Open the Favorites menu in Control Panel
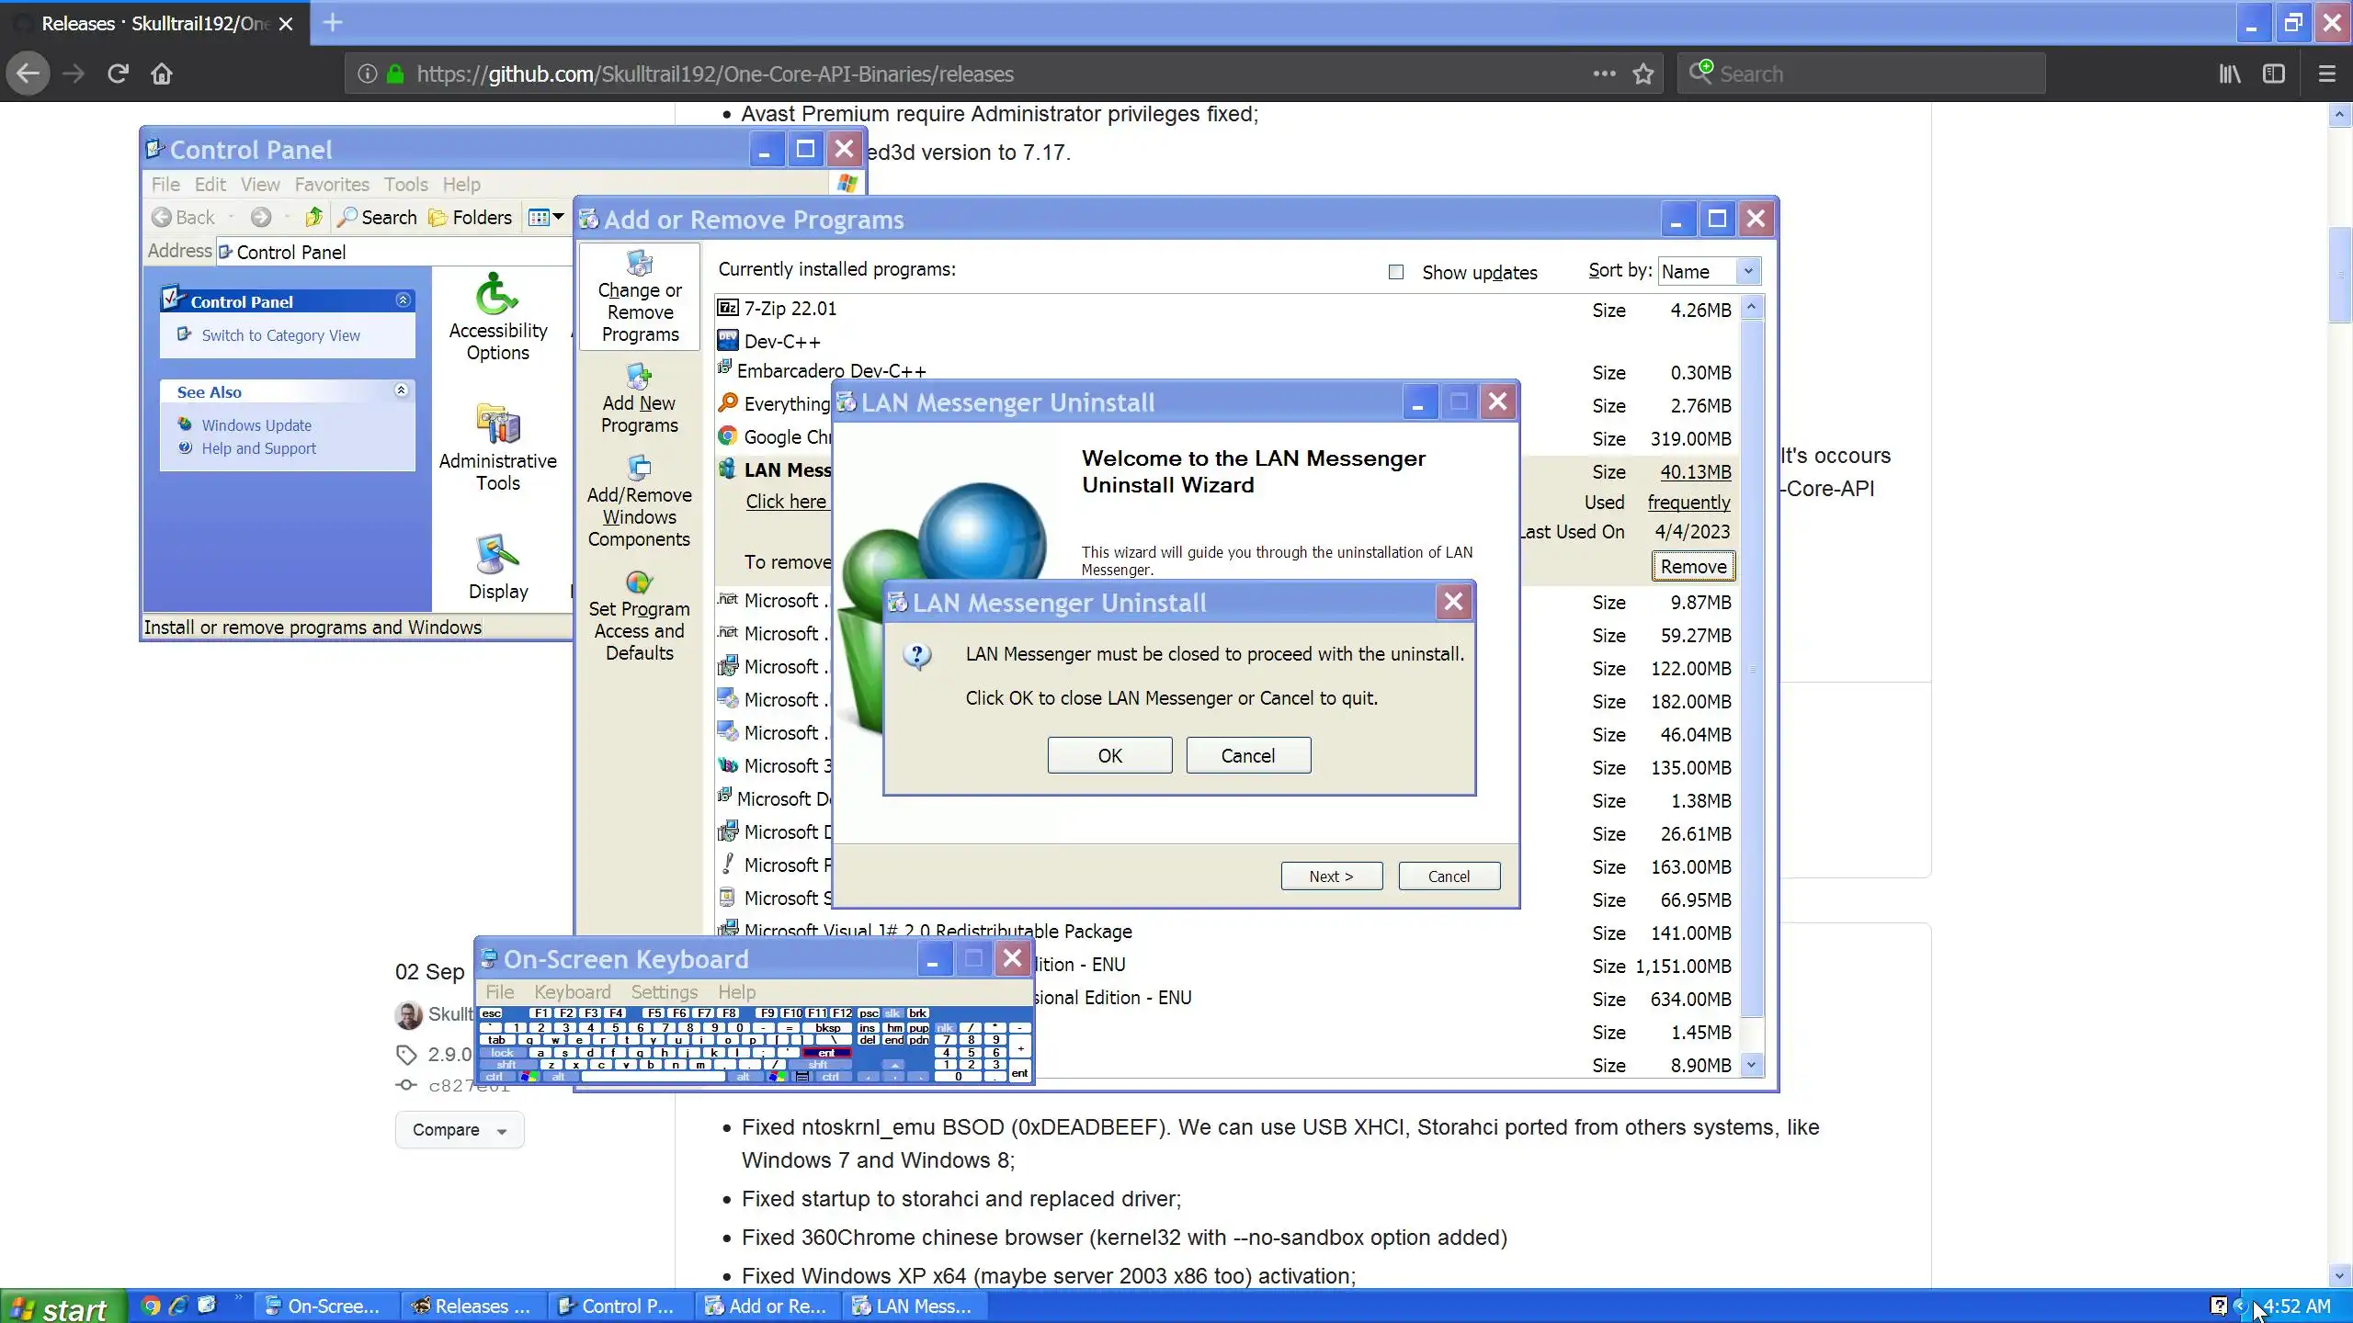Viewport: 2353px width, 1323px height. [x=331, y=185]
